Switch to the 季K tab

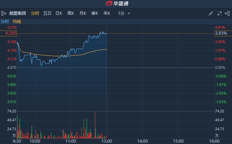coord(95,13)
